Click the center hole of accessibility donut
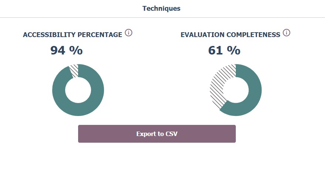This screenshot has width=325, height=169. (x=78, y=90)
